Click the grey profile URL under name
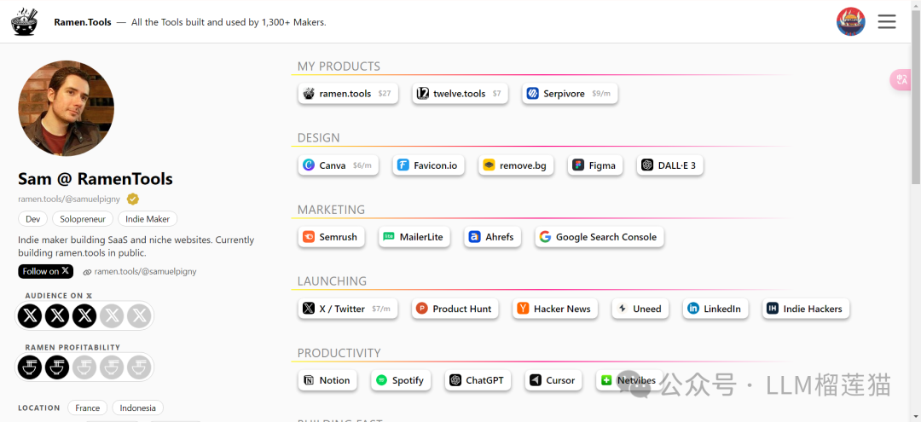Viewport: 921px width, 422px height. 71,199
